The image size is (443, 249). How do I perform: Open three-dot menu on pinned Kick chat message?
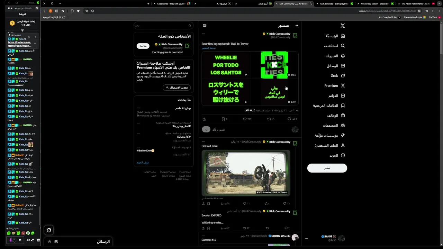(x=35, y=37)
